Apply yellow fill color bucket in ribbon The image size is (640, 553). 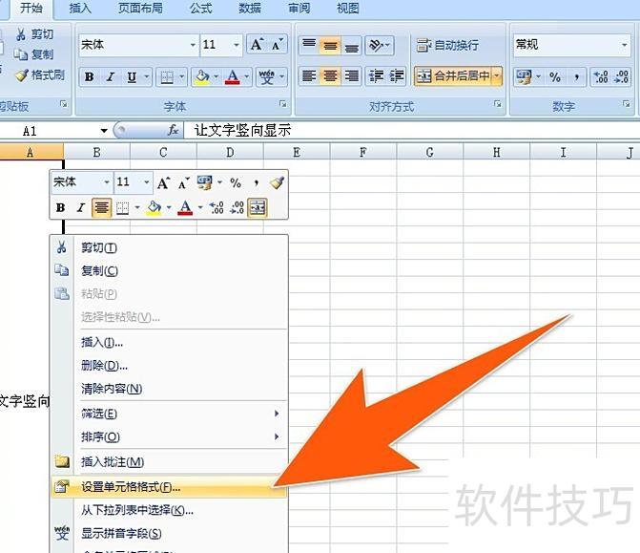[202, 76]
